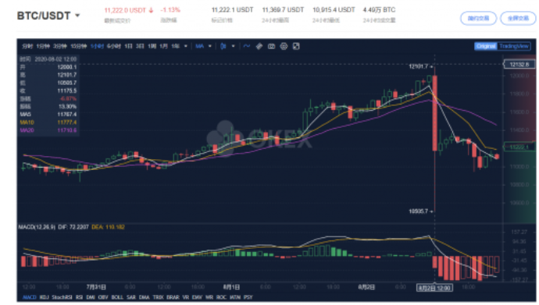
Task: Click the MA5 value 11767.4 row
Action: 48,115
